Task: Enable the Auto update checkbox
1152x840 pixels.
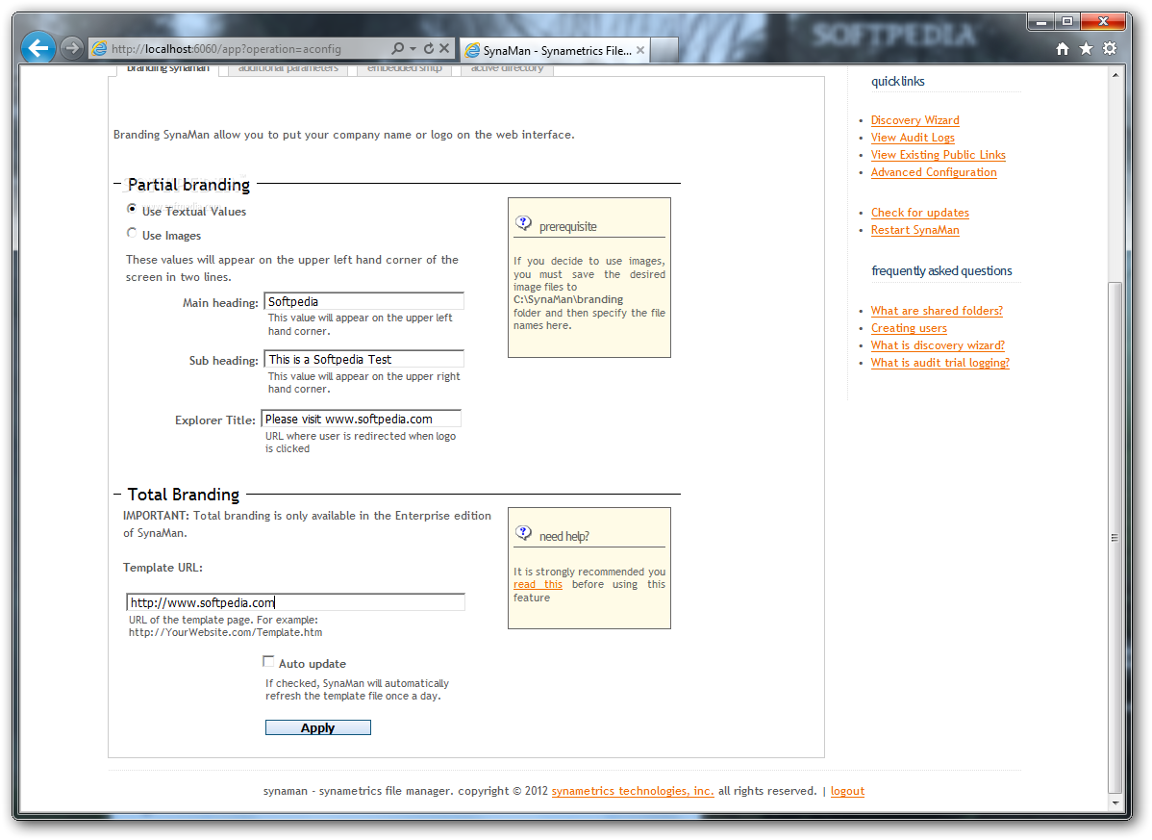Action: coord(268,661)
